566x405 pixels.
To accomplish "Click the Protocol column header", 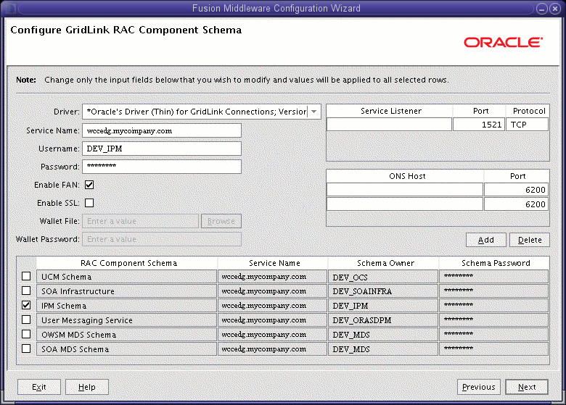I will point(528,111).
